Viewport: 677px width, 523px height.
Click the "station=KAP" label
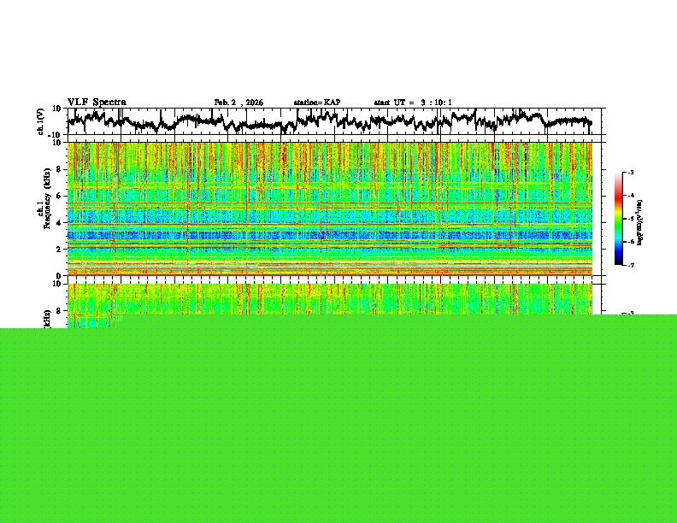pyautogui.click(x=317, y=103)
